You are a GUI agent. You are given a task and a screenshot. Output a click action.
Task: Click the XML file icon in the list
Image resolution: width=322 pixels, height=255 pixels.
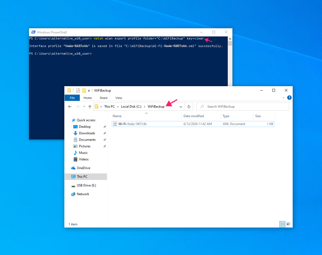point(115,124)
